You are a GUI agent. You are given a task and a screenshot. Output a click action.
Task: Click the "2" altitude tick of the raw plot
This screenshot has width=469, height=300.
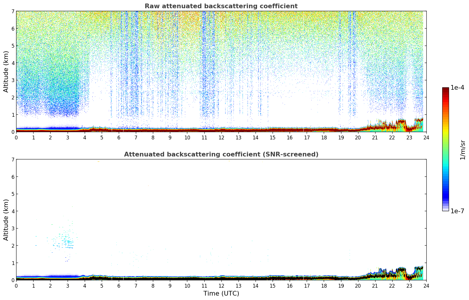[x=13, y=97]
